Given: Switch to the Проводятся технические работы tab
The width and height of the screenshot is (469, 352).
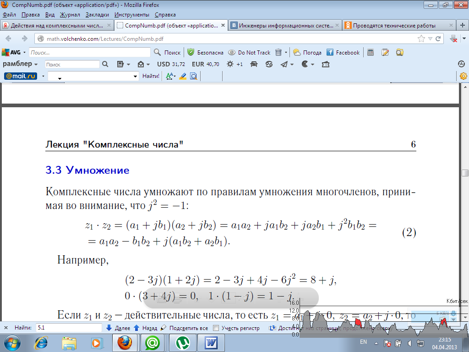Looking at the screenshot, I should pyautogui.click(x=399, y=26).
